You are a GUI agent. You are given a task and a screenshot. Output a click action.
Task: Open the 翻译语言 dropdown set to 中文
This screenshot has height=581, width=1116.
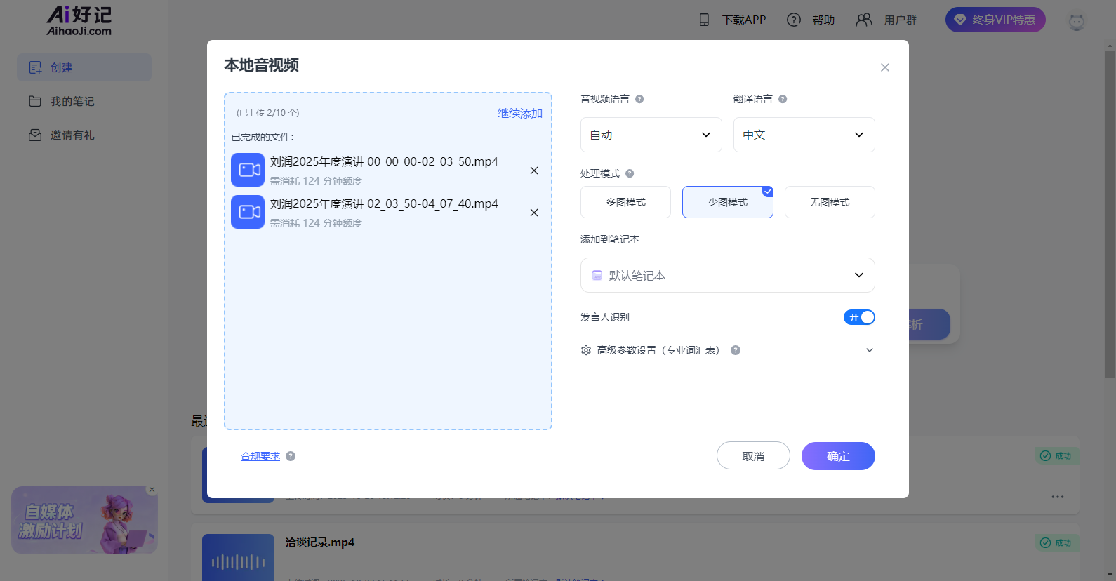tap(804, 135)
